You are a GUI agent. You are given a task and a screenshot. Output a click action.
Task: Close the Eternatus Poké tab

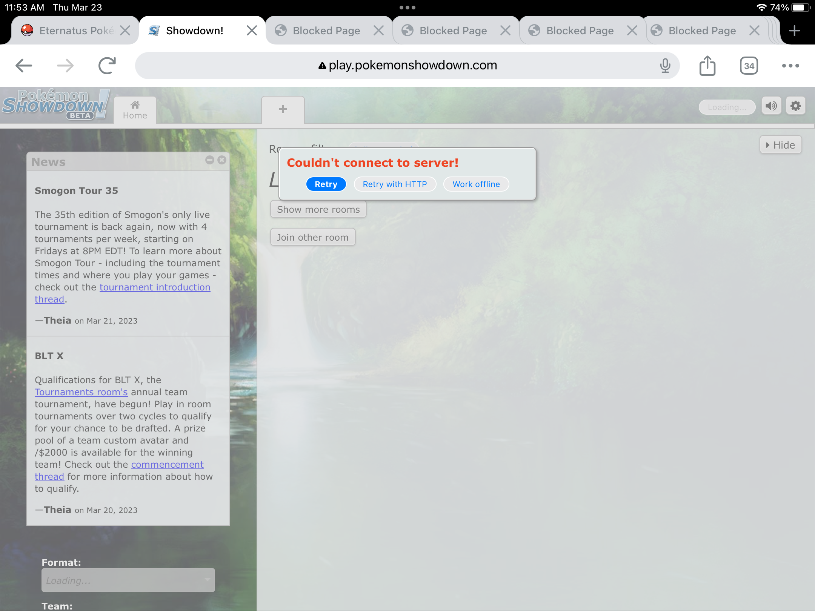click(125, 31)
